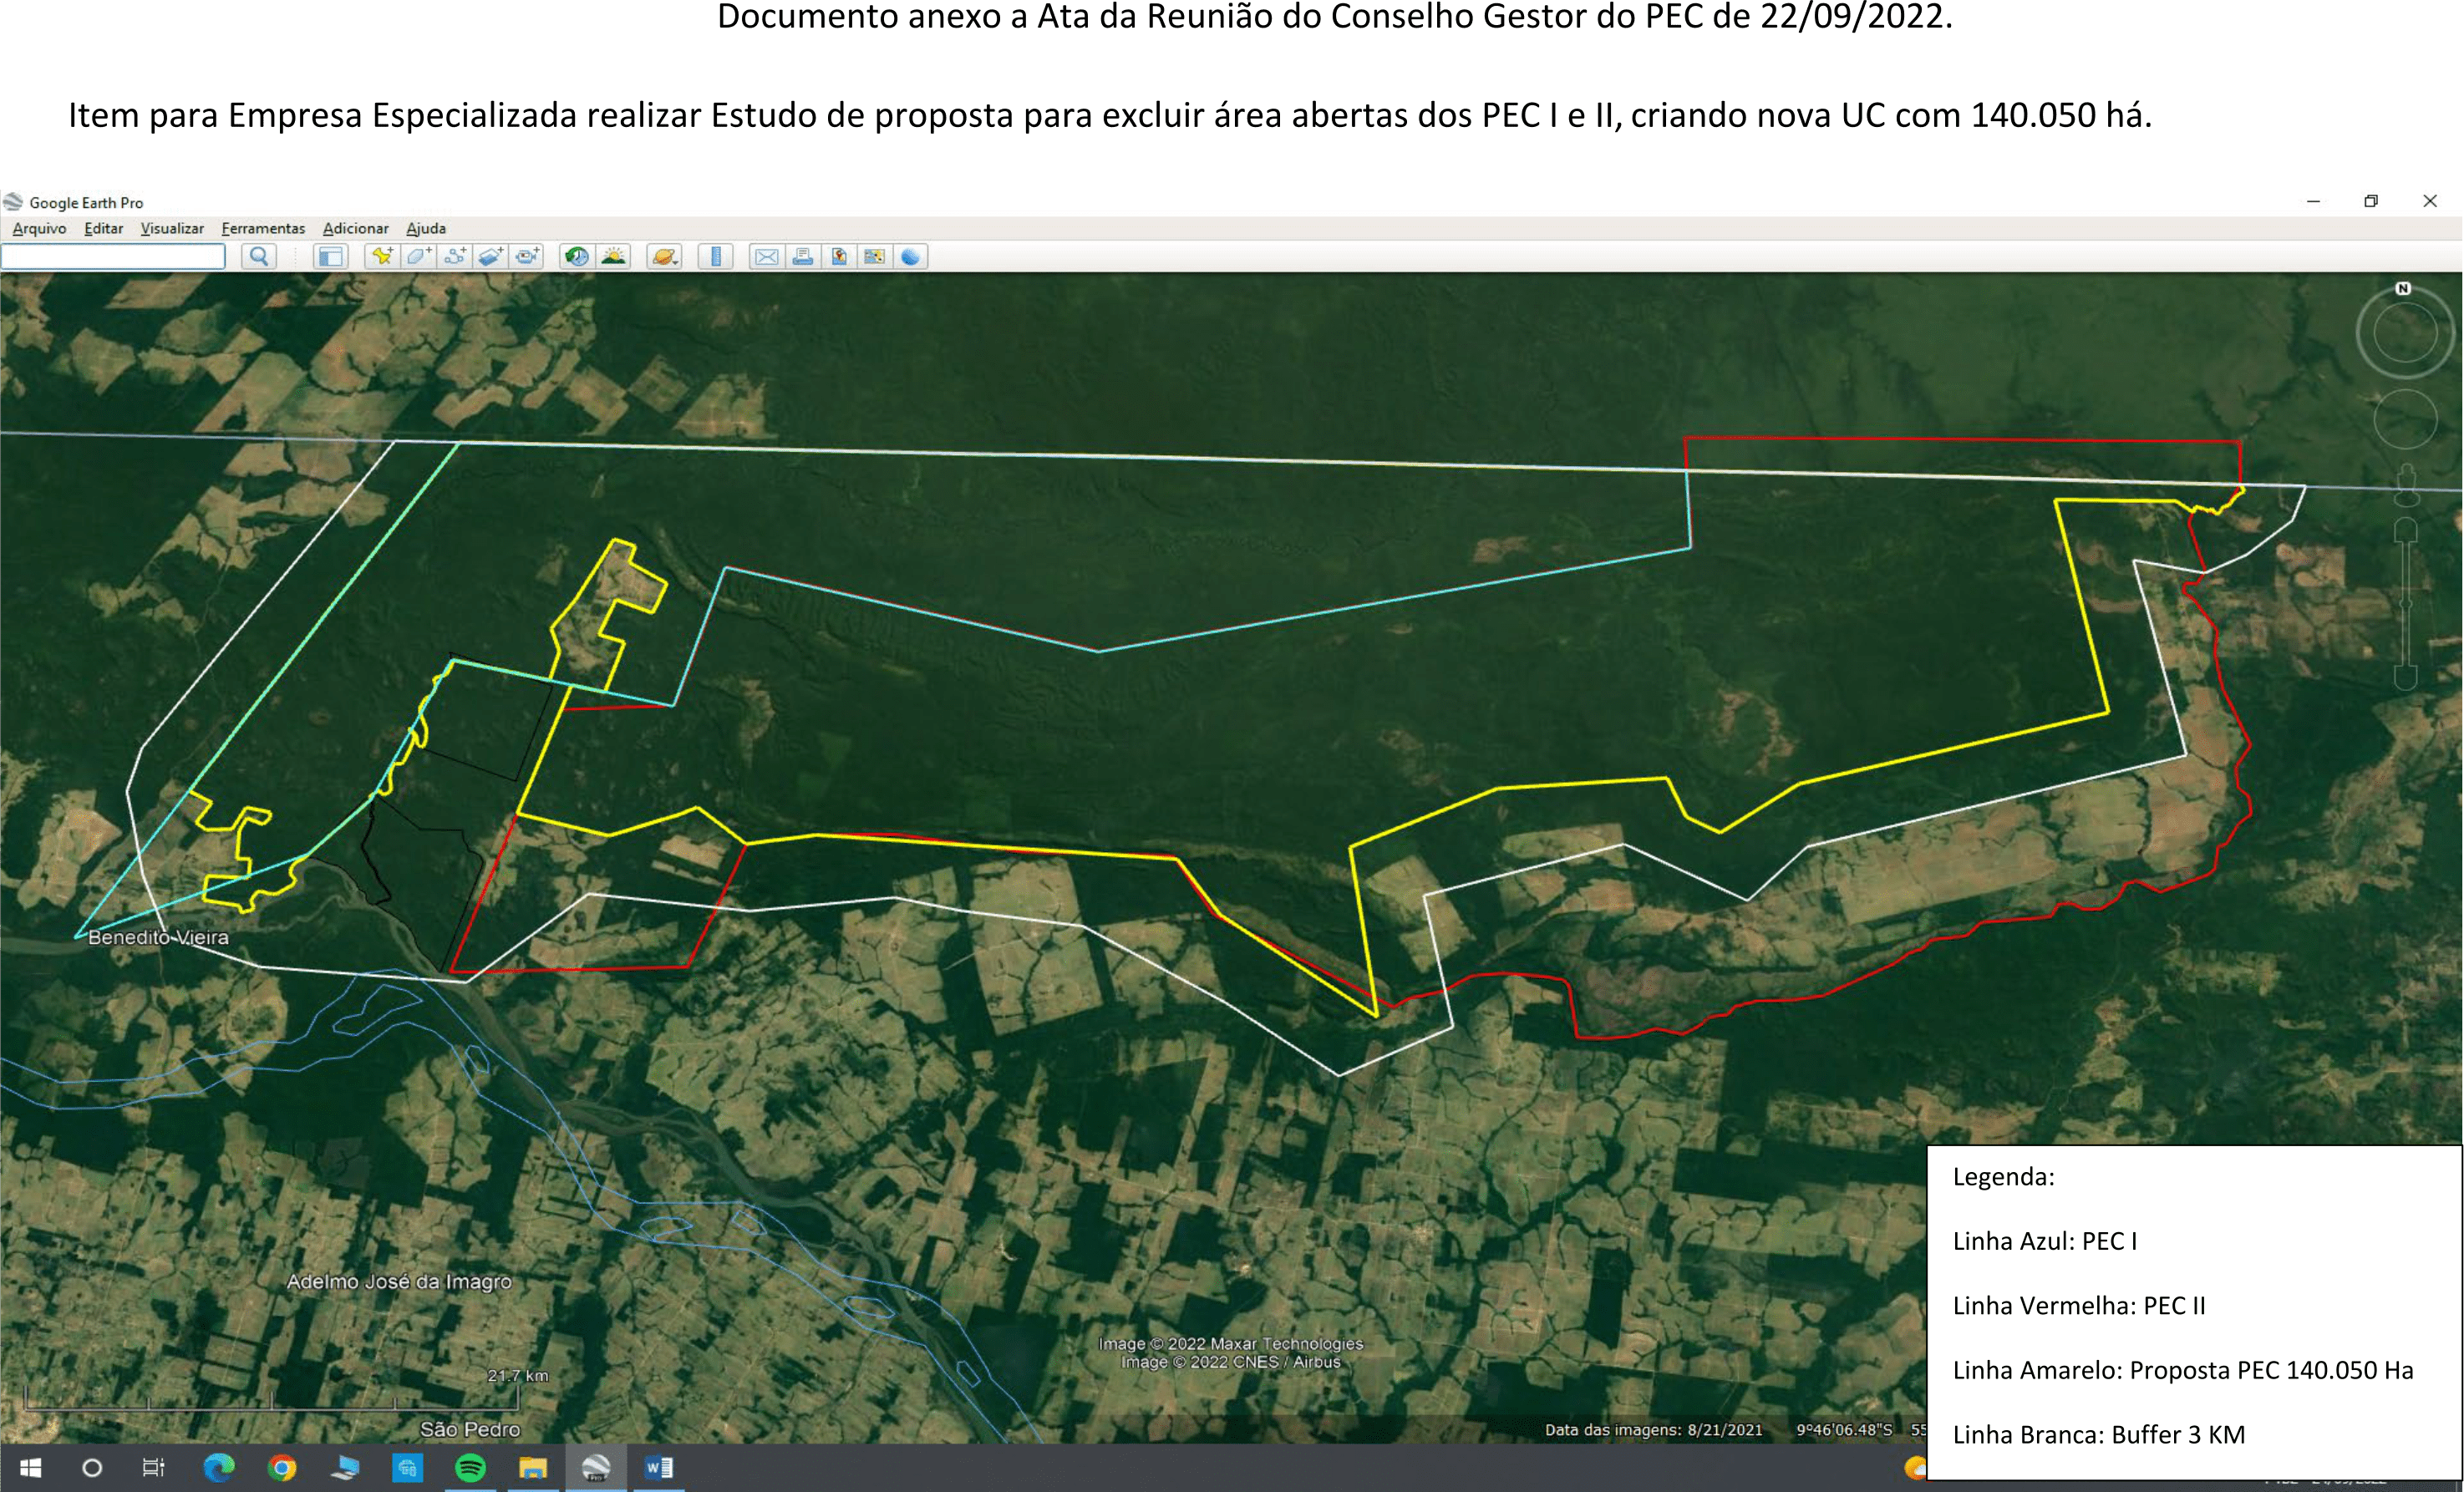This screenshot has height=1492, width=2464.
Task: Click the Add Placemark pushpin icon
Action: click(381, 257)
